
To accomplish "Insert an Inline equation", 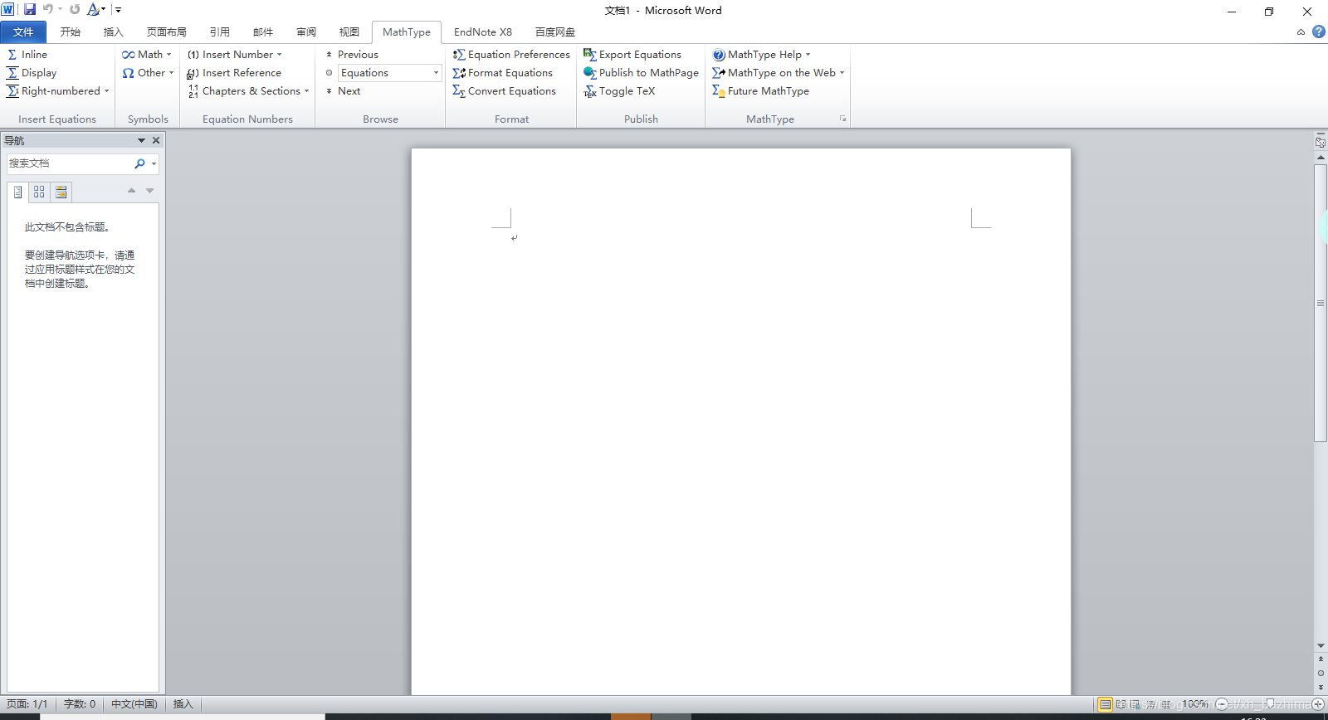I will [x=27, y=55].
